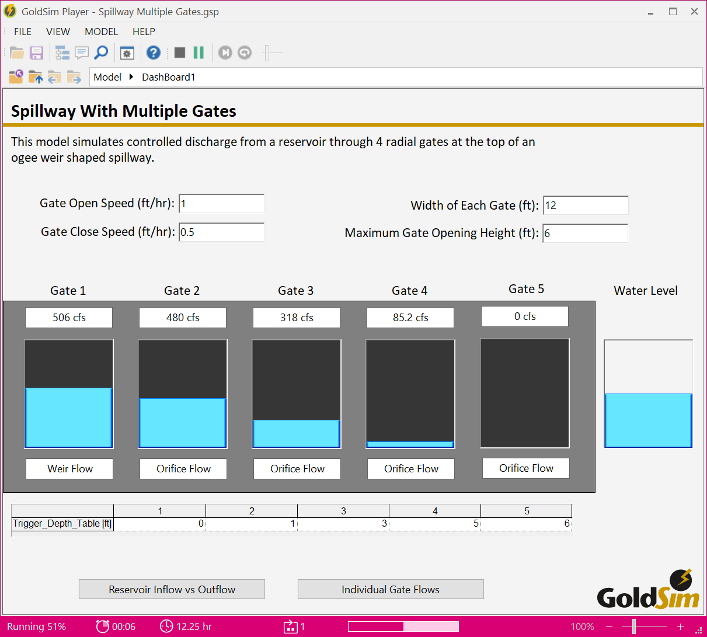This screenshot has width=707, height=637.
Task: Select Trigger_Depth_Table cell in column 4
Action: click(435, 524)
